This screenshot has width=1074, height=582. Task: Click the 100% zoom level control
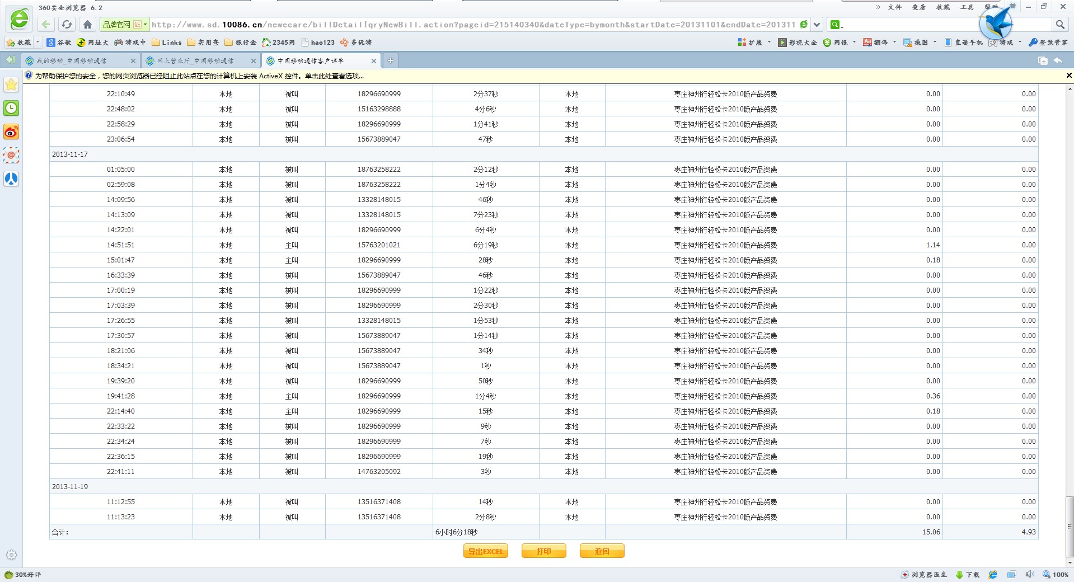pos(1056,575)
